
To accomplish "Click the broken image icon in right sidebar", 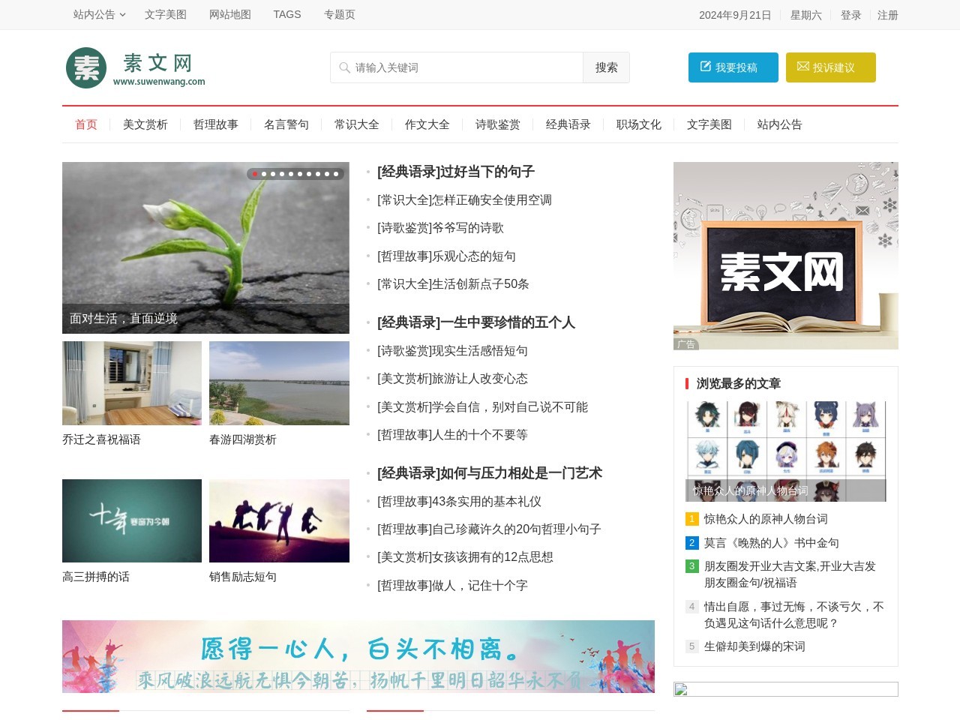I will 681,688.
